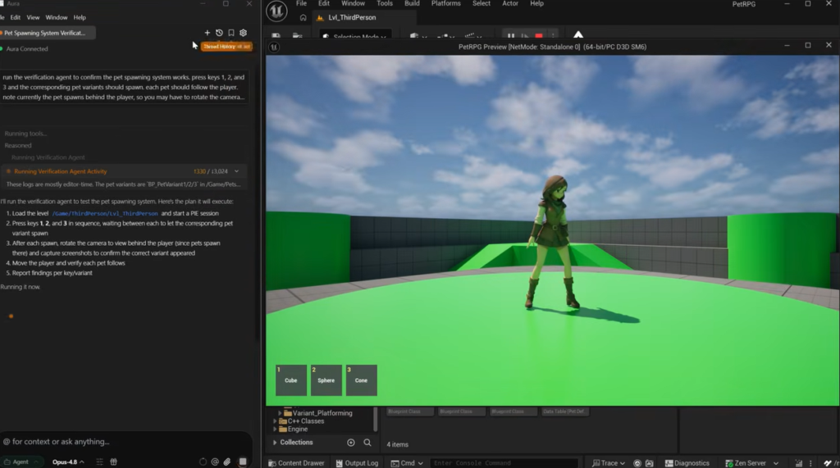This screenshot has width=840, height=468.
Task: Select the Pet Spawning System Verificat... thread tab
Action: tap(47, 34)
